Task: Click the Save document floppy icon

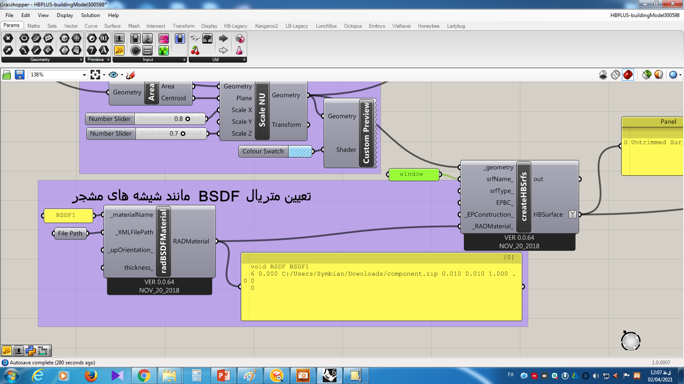Action: (19, 75)
